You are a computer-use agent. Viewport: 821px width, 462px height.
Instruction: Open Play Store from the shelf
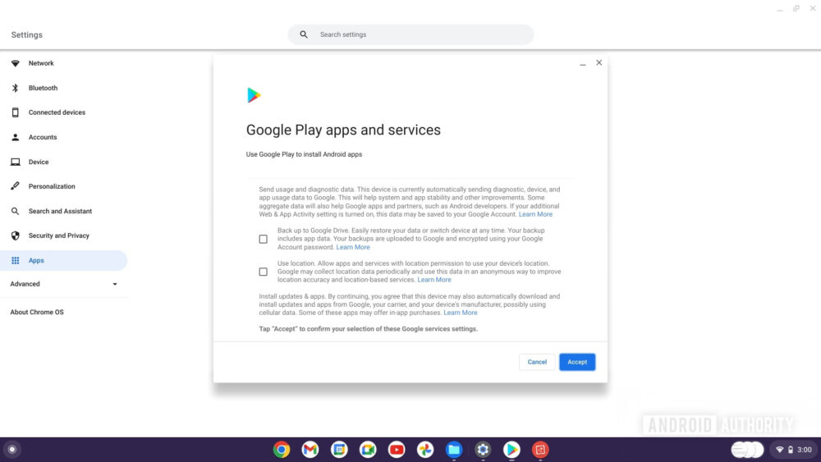pyautogui.click(x=511, y=450)
